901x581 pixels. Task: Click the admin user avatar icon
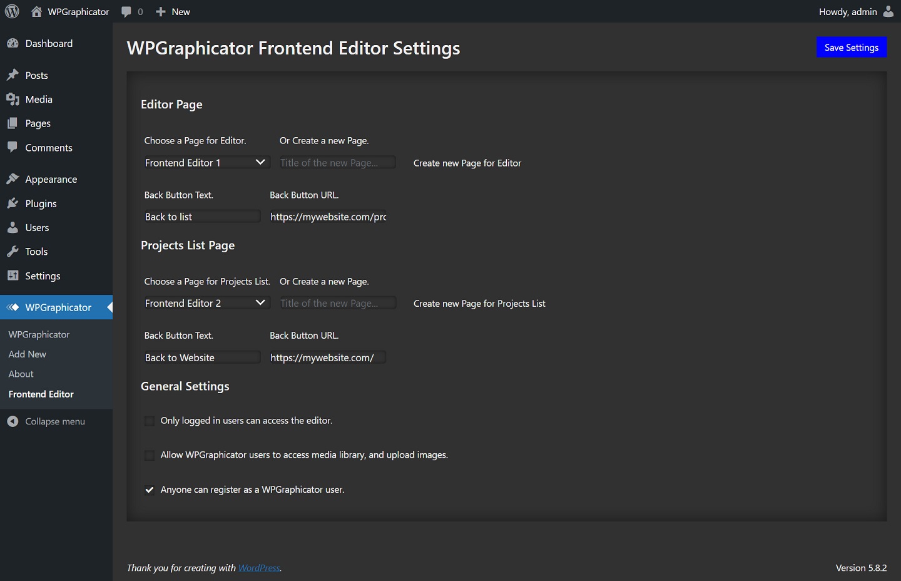click(x=888, y=11)
